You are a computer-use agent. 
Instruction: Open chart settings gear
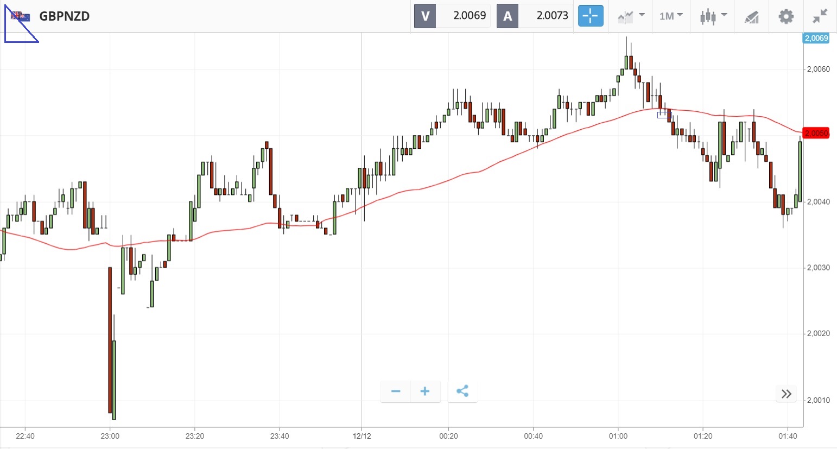785,16
